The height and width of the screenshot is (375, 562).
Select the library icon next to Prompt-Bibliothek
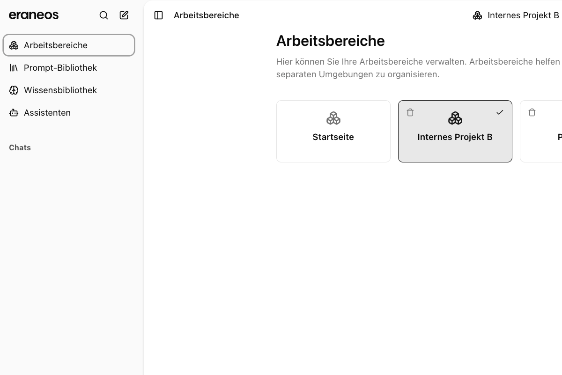(14, 67)
